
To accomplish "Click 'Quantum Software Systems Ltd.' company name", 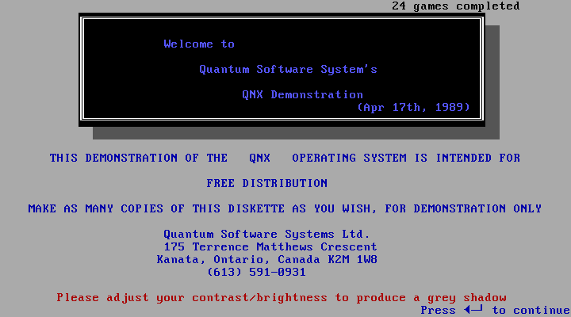I will [266, 234].
